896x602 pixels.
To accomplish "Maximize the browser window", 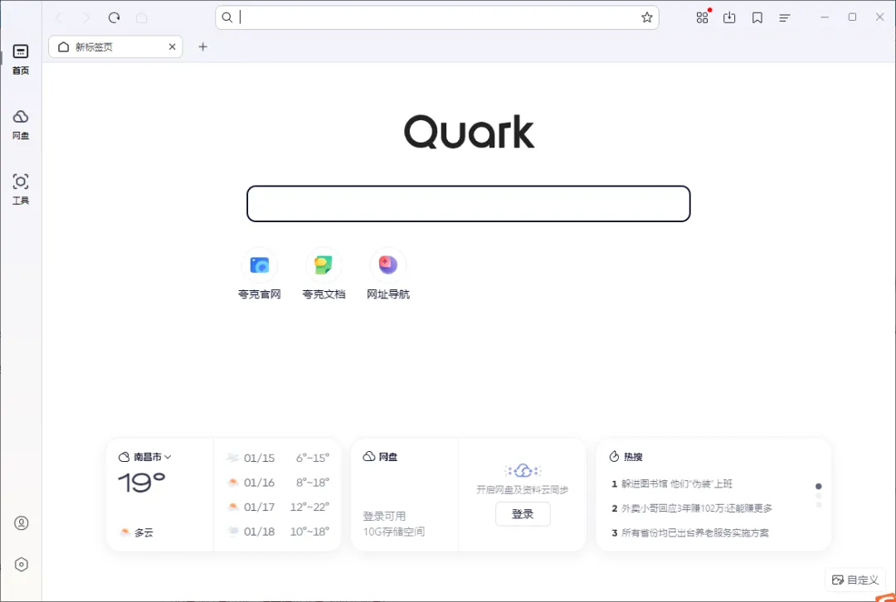I will [x=852, y=17].
